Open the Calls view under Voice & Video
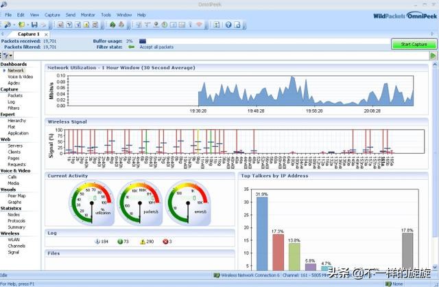The image size is (439, 287). [12, 177]
